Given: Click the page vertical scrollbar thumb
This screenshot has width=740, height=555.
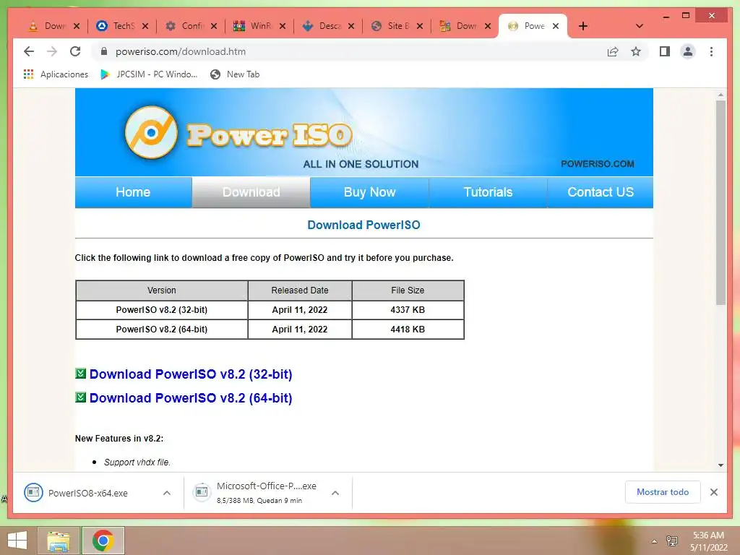Looking at the screenshot, I should coord(720,202).
